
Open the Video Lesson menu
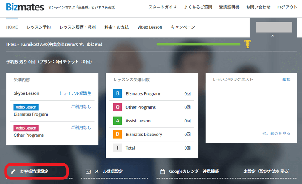tap(150, 27)
